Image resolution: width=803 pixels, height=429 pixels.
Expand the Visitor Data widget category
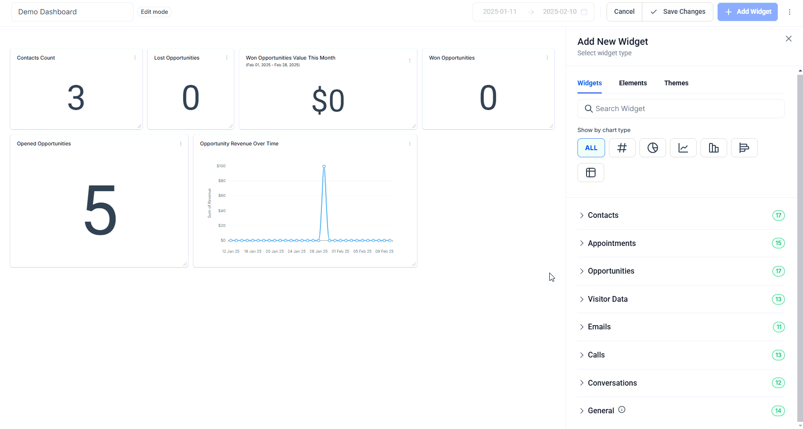(x=607, y=299)
